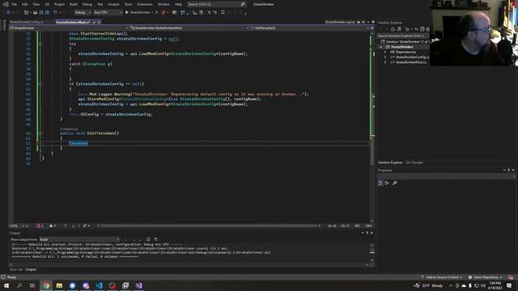
Task: Click the Solution Explorer home icon
Action: (x=393, y=29)
